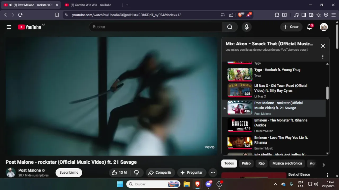Bookmark this page
This screenshot has height=190, width=339.
tap(57, 15)
